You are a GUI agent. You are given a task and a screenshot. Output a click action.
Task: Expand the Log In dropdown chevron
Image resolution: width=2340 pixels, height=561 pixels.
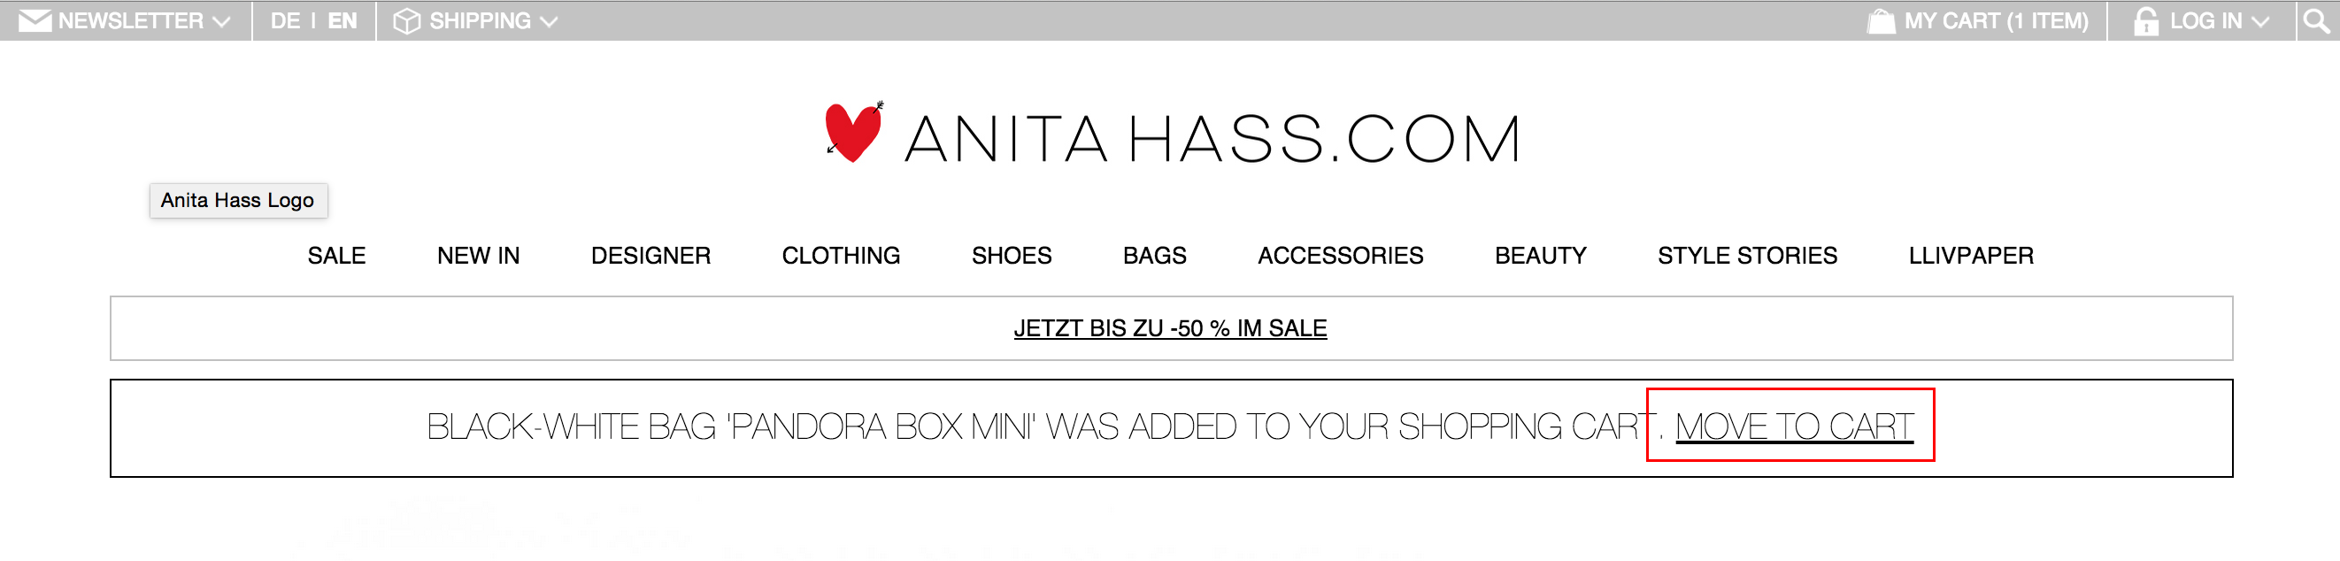coord(2260,22)
